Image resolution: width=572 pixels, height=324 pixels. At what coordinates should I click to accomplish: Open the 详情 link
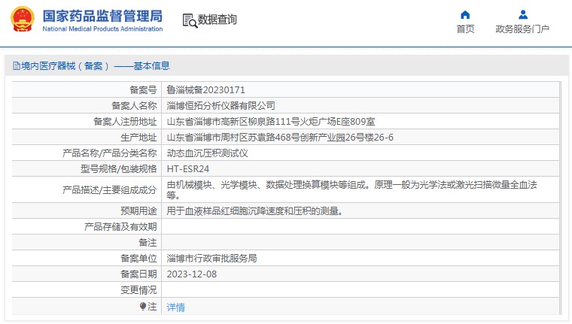[176, 307]
